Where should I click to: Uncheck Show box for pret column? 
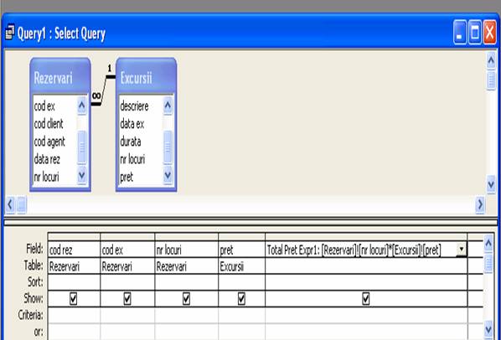click(241, 299)
